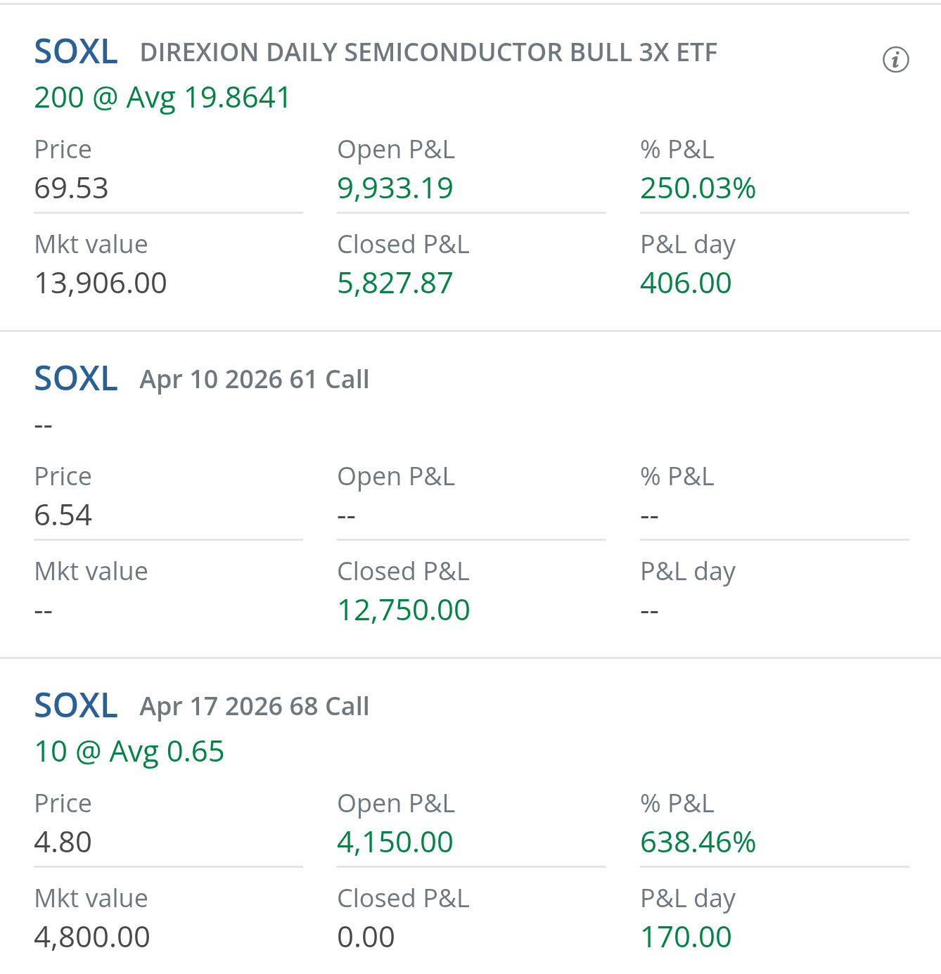Open the info icon for the SOXL ETF position
Screen dimensions: 941x974
pyautogui.click(x=895, y=60)
